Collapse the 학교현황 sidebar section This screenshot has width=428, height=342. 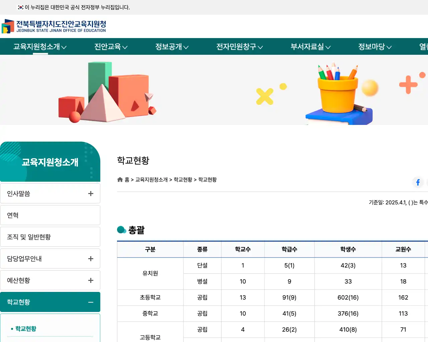point(90,302)
